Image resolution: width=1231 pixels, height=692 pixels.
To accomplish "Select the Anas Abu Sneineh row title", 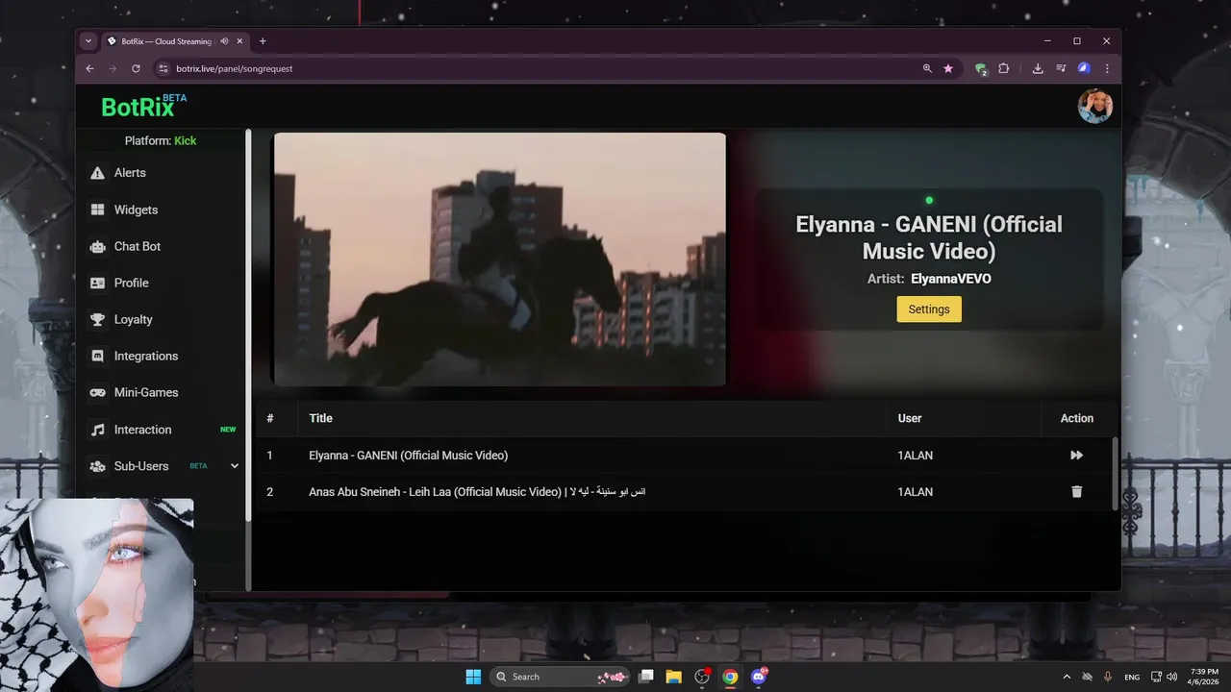I will (477, 492).
